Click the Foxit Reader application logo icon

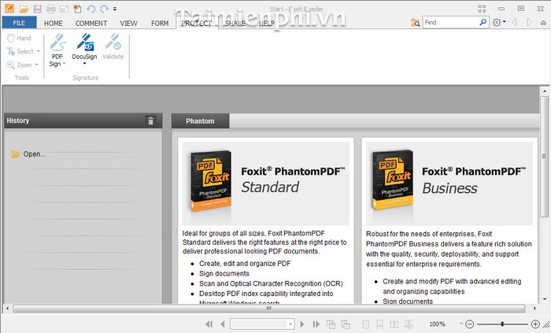[9, 9]
